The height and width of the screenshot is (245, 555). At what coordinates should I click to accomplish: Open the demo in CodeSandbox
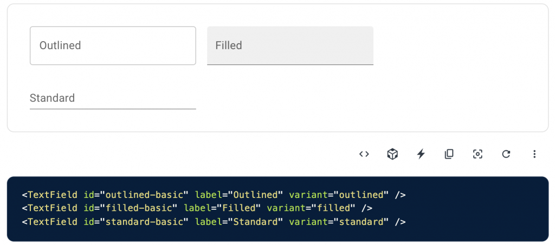click(392, 154)
